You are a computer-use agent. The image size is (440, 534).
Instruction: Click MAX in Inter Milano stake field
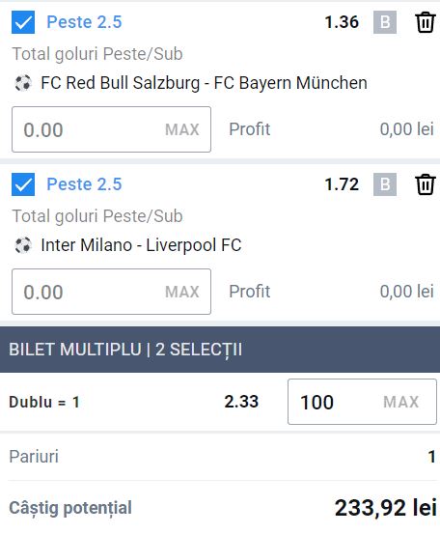182,292
